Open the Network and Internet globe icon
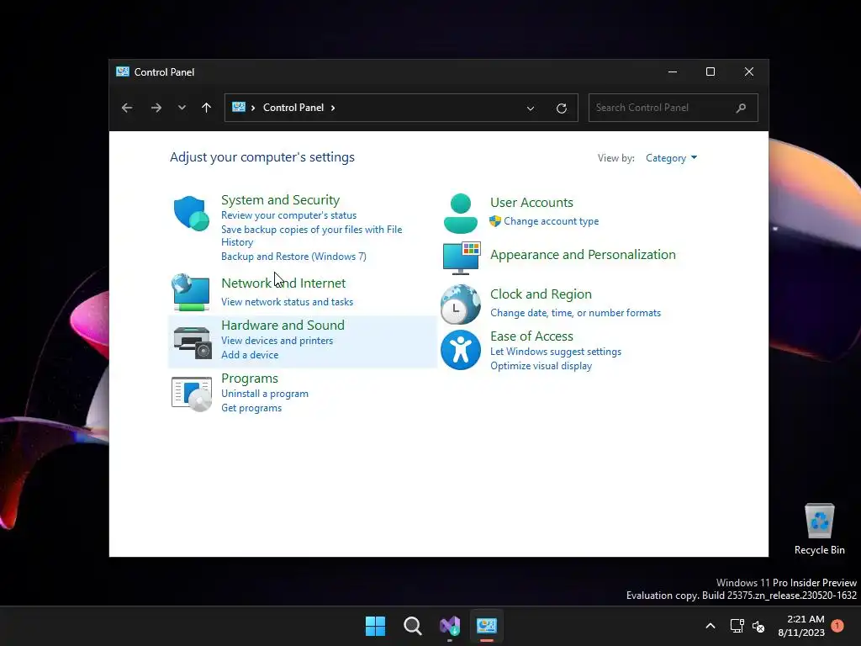Screen dimensions: 861x646 click(191, 292)
